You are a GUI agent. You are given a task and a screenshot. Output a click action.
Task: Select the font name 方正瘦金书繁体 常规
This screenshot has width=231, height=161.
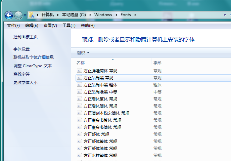click(x=102, y=120)
